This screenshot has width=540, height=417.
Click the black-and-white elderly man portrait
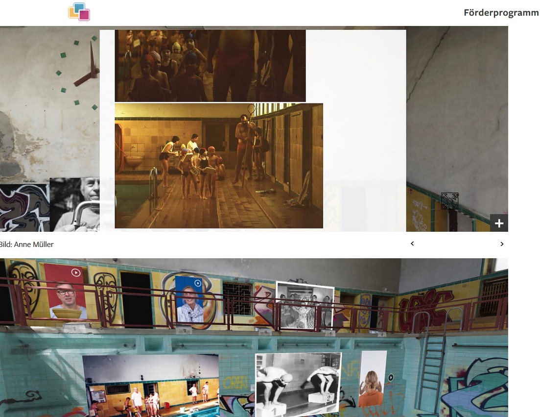(x=74, y=205)
